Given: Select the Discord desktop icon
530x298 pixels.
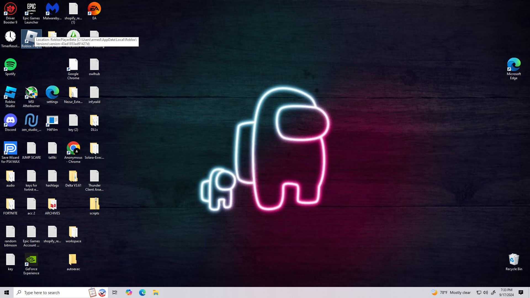Looking at the screenshot, I should tap(10, 121).
